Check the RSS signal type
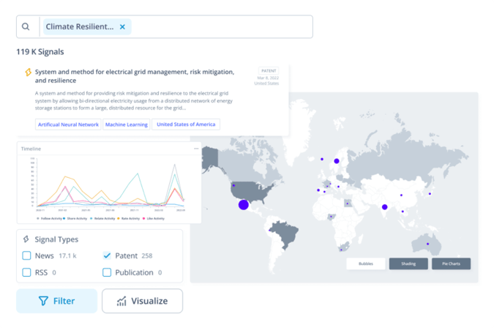Viewport: 494px width, 328px height. tap(26, 272)
